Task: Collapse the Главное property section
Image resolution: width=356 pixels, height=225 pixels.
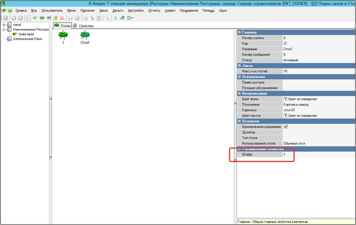Action: [x=240, y=32]
